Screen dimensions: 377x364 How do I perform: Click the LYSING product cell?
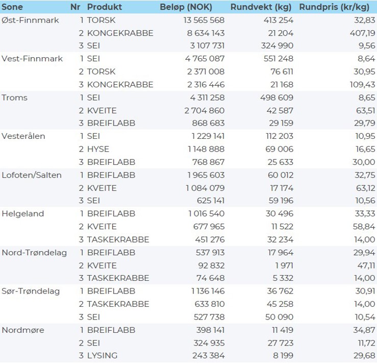(102, 356)
